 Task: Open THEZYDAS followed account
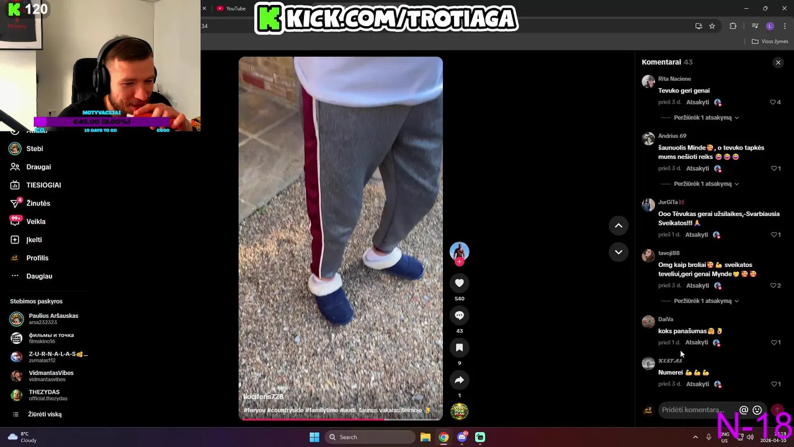47,395
